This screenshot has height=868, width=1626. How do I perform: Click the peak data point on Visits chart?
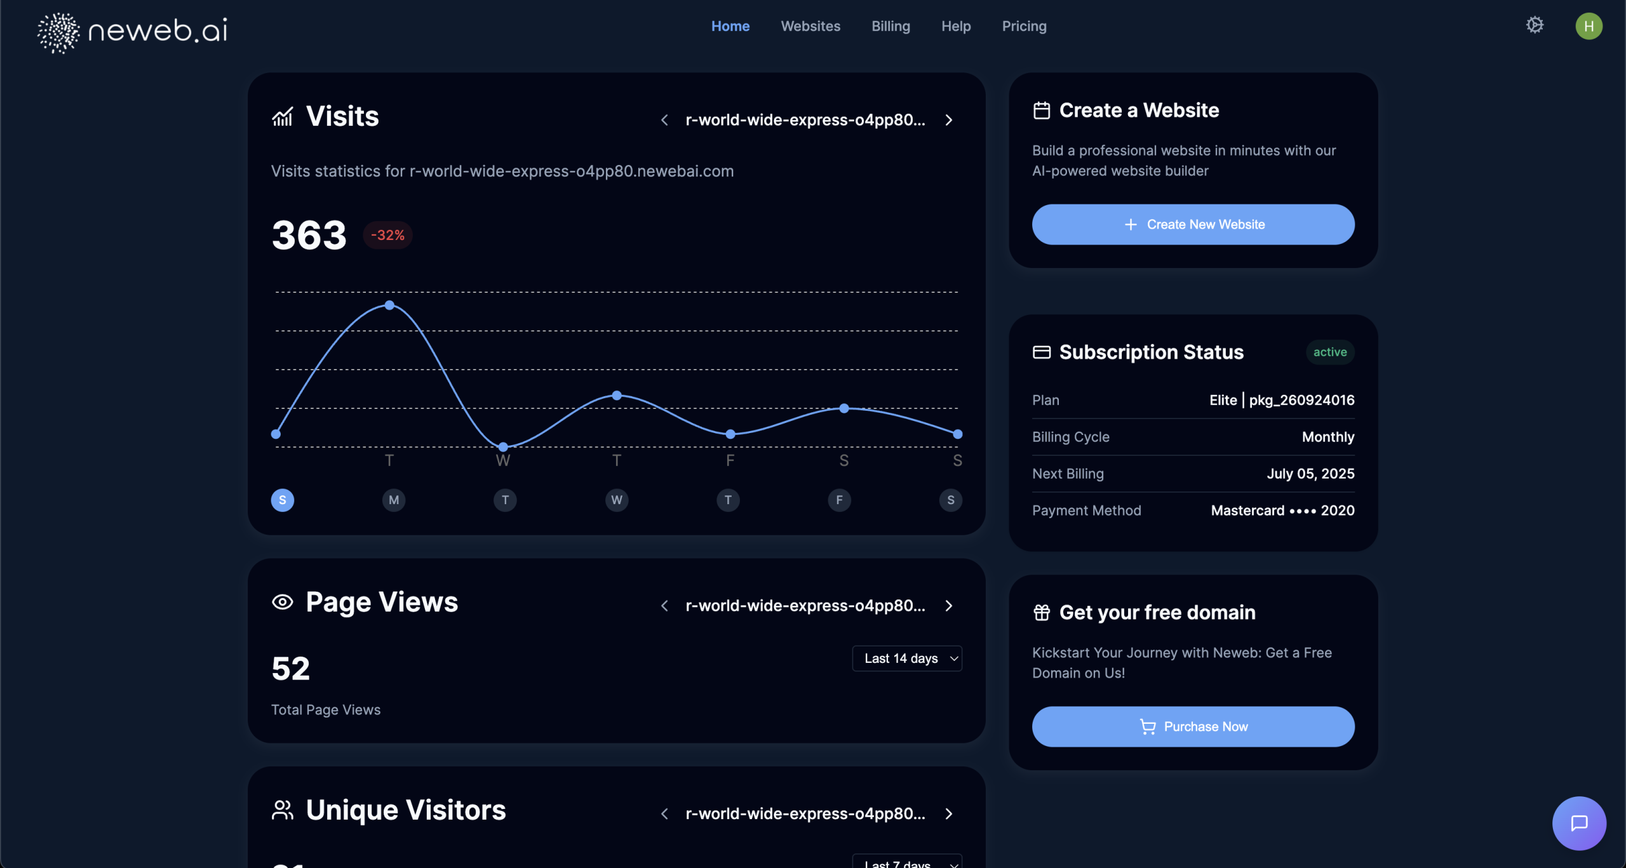point(389,305)
